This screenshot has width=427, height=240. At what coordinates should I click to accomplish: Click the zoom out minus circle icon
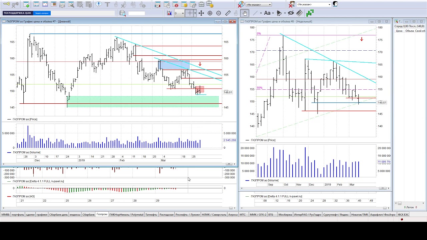point(219,13)
